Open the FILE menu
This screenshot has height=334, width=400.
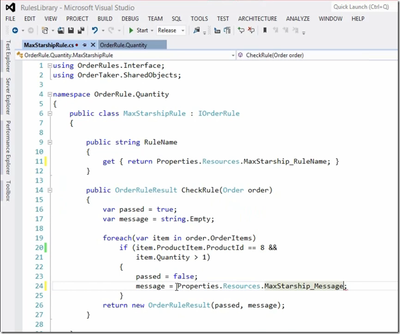10,19
